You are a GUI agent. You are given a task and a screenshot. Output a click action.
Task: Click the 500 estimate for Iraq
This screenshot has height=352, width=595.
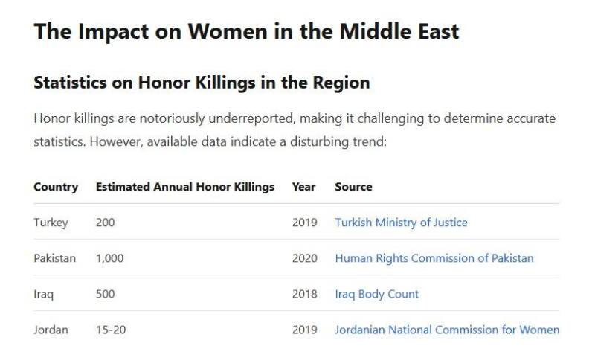(106, 294)
